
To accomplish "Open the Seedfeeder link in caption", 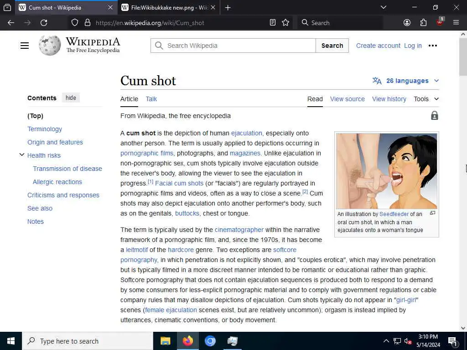I will tap(394, 214).
